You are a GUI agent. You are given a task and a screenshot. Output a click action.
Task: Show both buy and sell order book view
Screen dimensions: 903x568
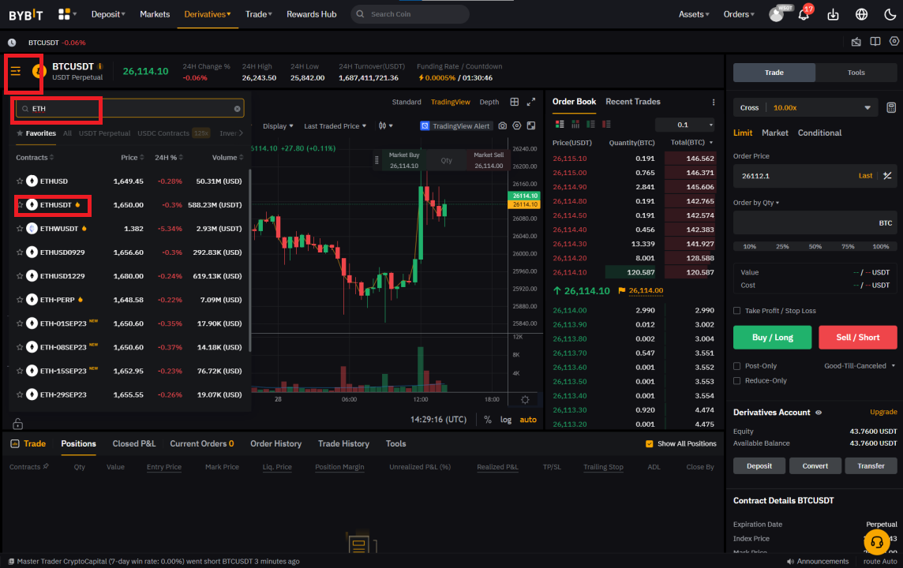click(559, 125)
